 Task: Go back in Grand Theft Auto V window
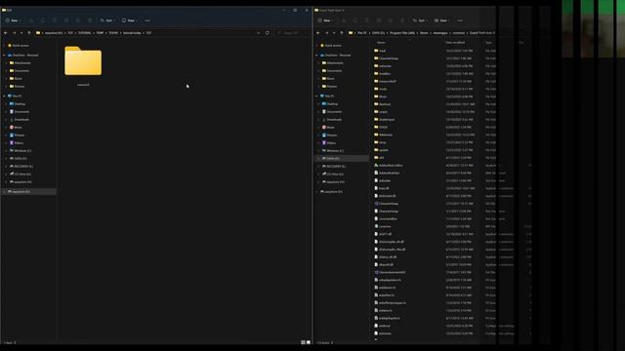(x=318, y=33)
